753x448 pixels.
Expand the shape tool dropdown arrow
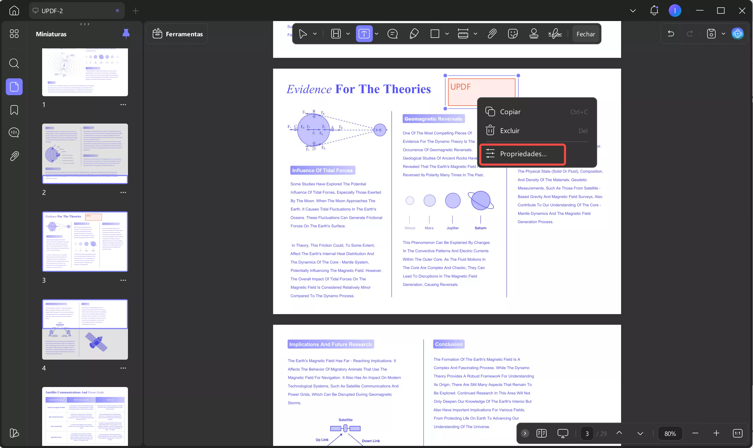click(447, 34)
